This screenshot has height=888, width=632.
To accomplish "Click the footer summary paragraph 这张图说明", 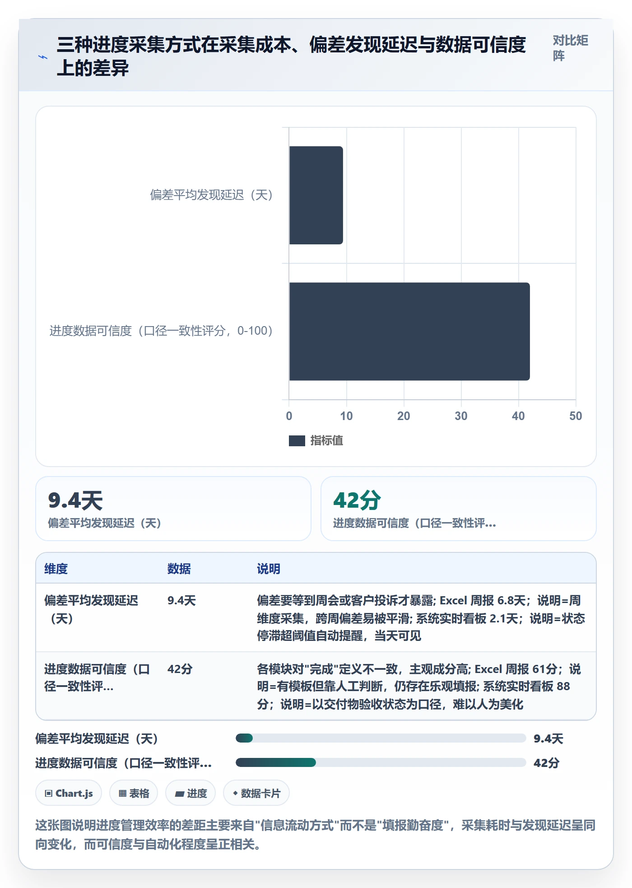I will [x=316, y=835].
